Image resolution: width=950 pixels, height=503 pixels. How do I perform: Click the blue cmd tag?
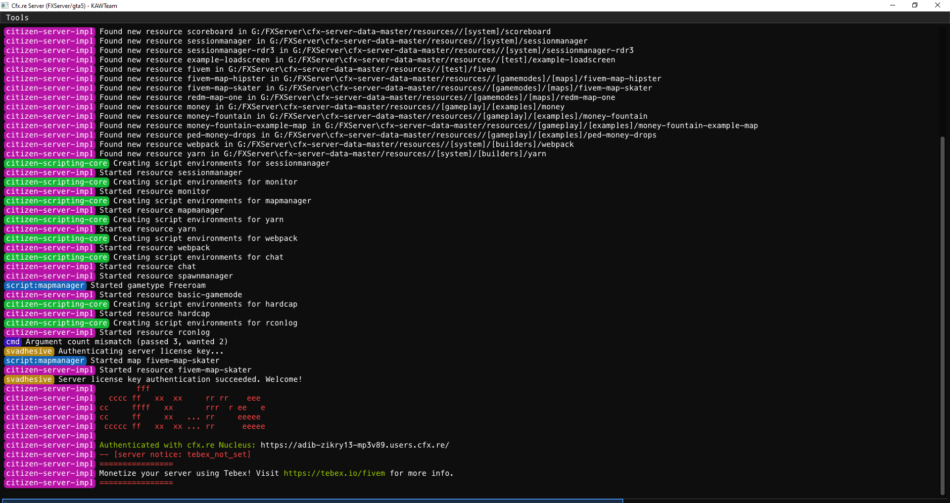click(13, 342)
